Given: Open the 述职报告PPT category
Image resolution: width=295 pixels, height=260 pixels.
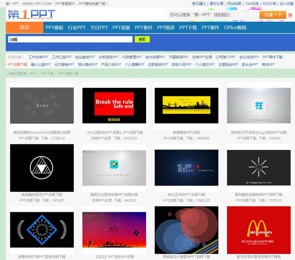Looking at the screenshot, I should click(x=158, y=64).
